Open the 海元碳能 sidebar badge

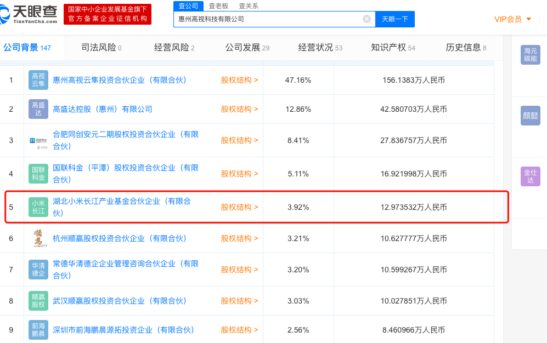[530, 55]
